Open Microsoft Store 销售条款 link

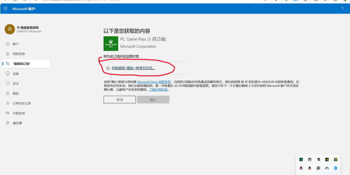154,82
